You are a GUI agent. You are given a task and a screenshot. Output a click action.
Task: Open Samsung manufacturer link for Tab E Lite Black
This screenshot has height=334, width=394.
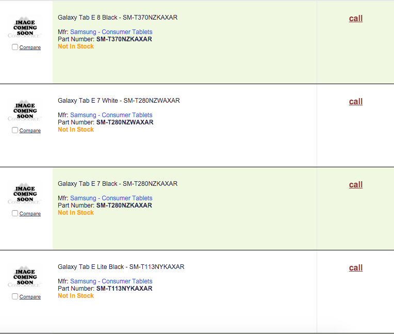111,281
